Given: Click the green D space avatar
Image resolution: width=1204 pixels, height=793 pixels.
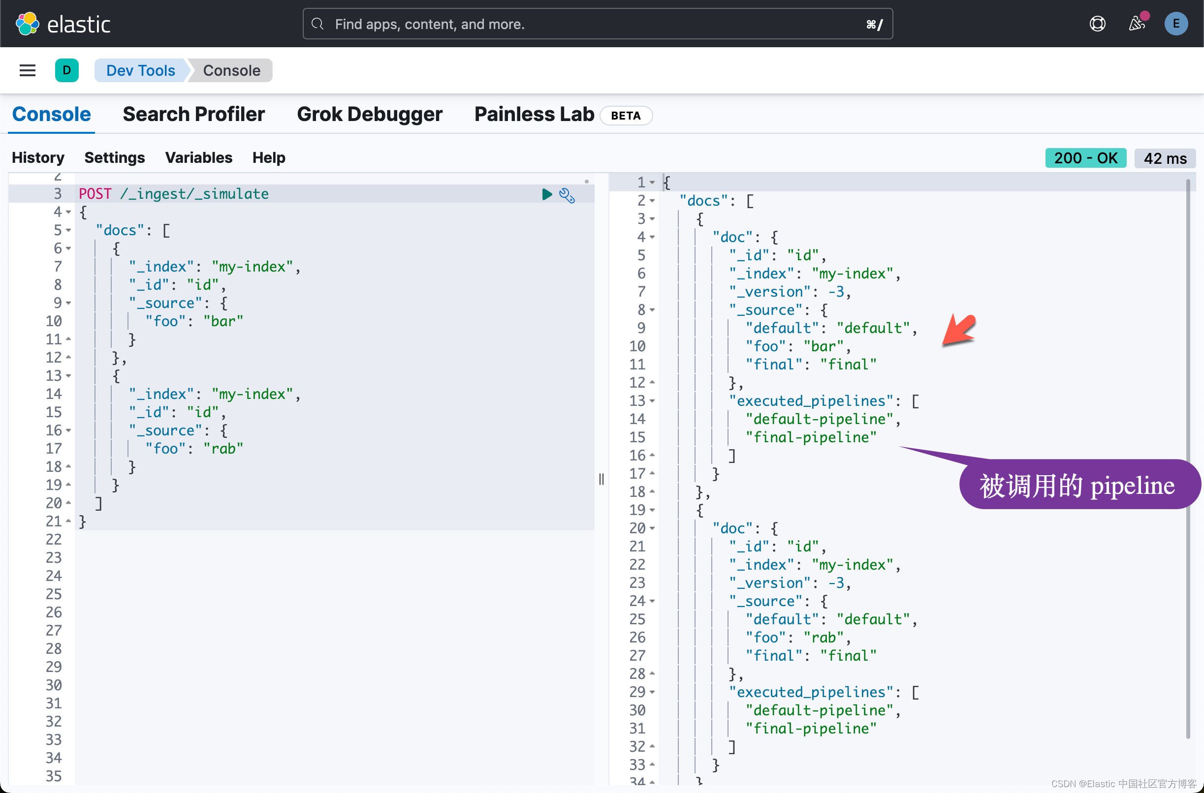Looking at the screenshot, I should point(67,70).
